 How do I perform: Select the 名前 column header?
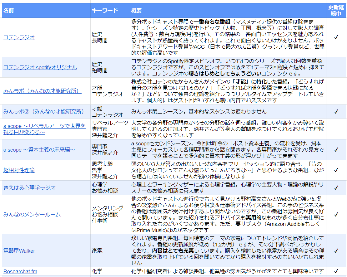coord(46,10)
